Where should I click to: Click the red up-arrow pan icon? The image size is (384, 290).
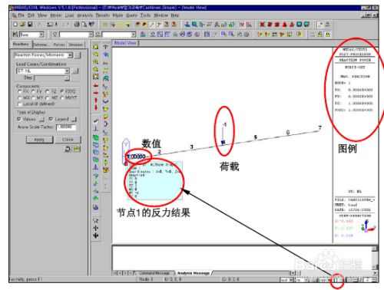pyautogui.click(x=96, y=100)
